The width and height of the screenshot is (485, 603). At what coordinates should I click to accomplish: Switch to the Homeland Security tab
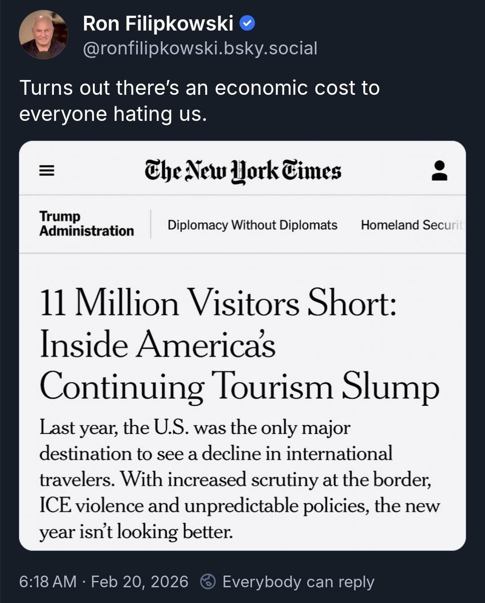tap(411, 225)
